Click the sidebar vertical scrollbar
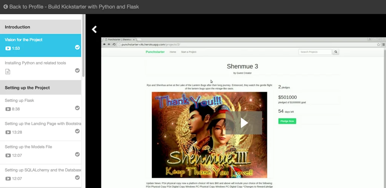 [84, 45]
